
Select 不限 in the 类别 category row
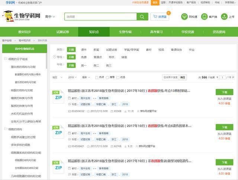71,50
